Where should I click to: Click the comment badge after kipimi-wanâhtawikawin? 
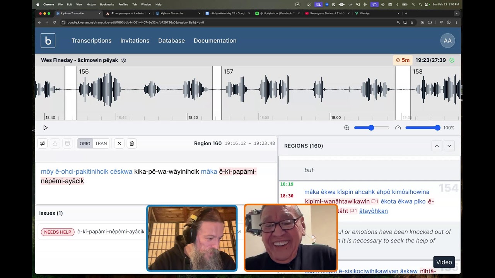coord(375,202)
